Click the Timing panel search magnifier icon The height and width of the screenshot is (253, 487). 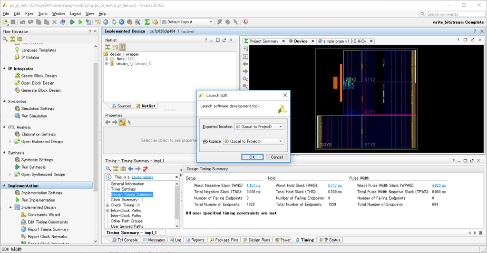(108, 168)
